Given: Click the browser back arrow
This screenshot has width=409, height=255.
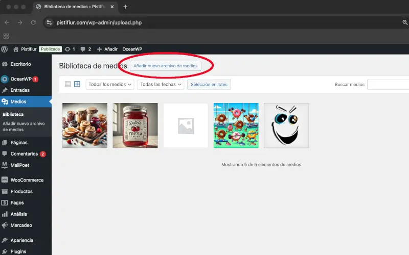Looking at the screenshot, I should pos(7,22).
